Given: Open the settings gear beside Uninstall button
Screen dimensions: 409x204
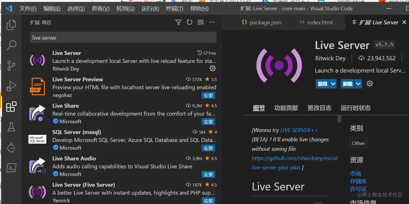Looking at the screenshot, I should [x=370, y=84].
